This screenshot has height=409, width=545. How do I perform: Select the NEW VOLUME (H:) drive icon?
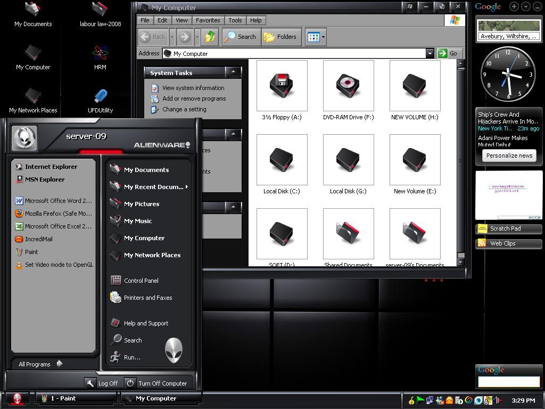point(415,86)
